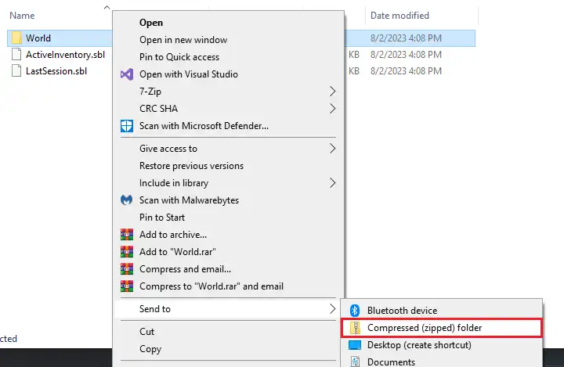The height and width of the screenshot is (367, 564).
Task: Click the World folder icon
Action: (16, 38)
